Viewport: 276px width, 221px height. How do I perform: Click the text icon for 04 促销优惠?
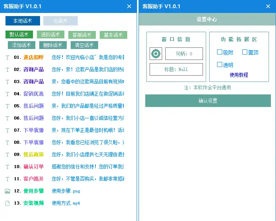point(7,94)
